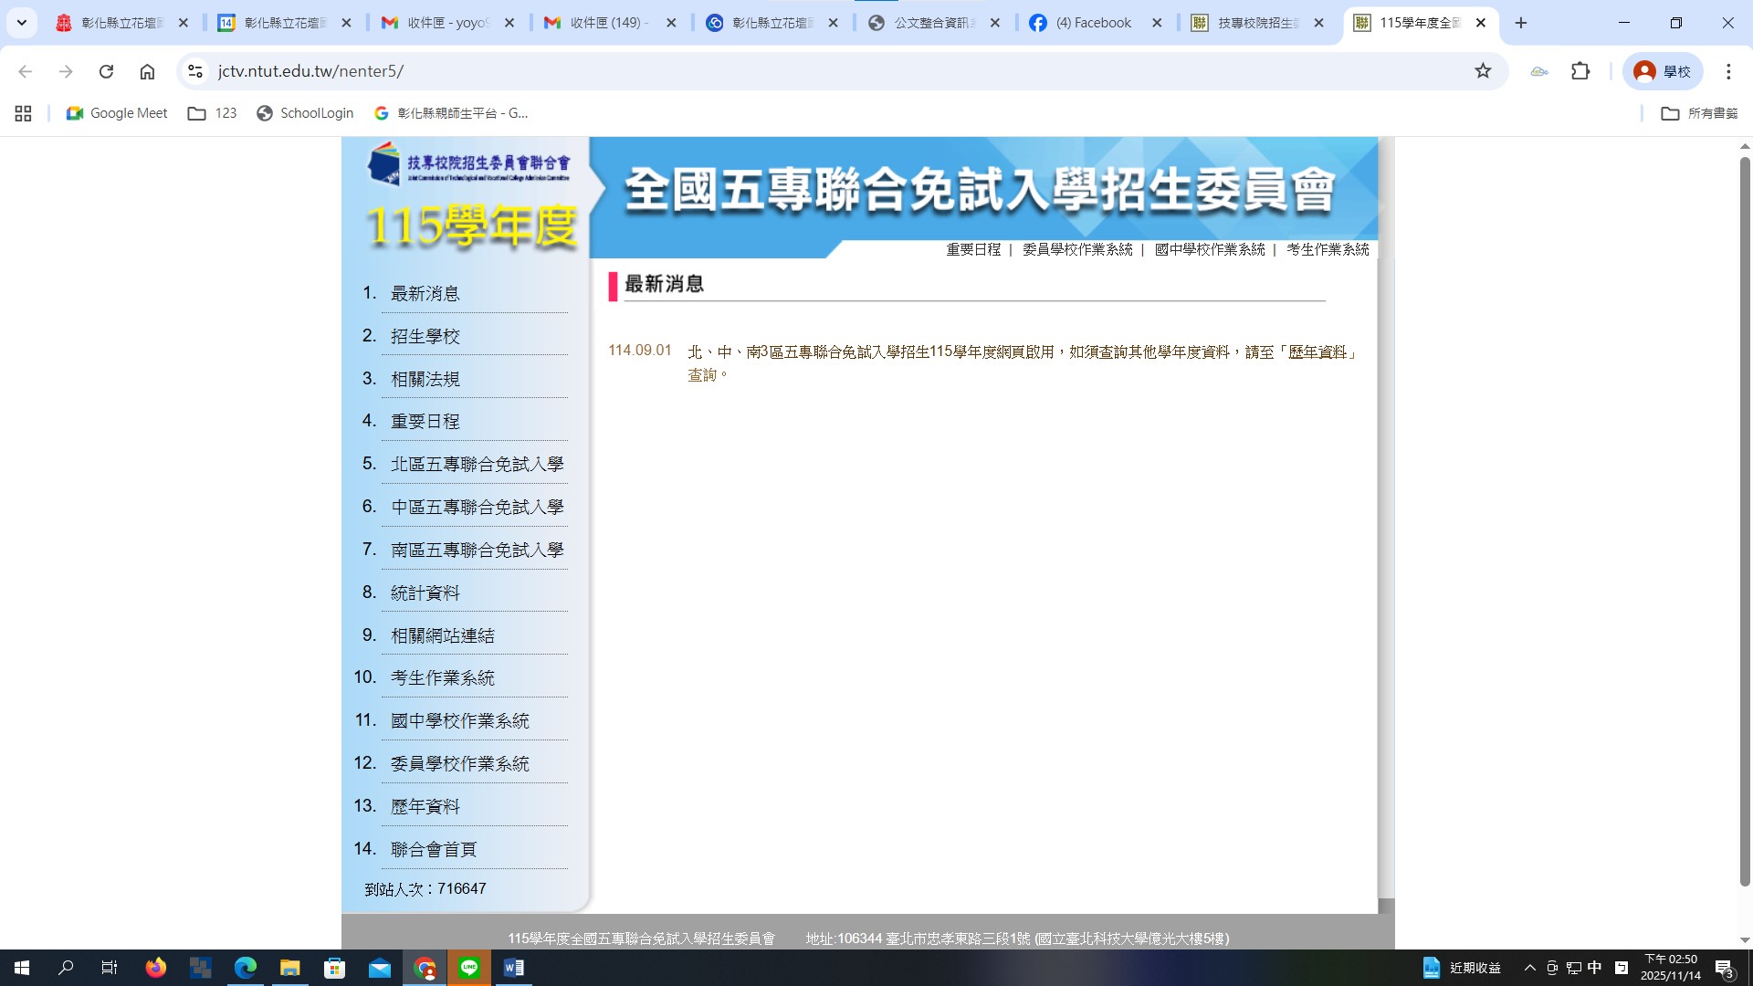Image resolution: width=1753 pixels, height=986 pixels.
Task: Open Chrome three-dot menu
Action: [x=1728, y=71]
